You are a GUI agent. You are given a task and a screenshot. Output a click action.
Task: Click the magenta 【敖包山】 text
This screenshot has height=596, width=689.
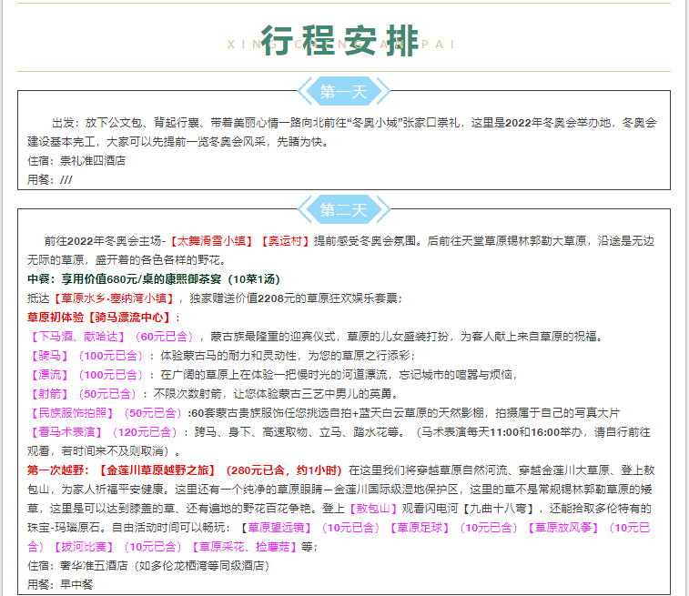click(x=373, y=509)
